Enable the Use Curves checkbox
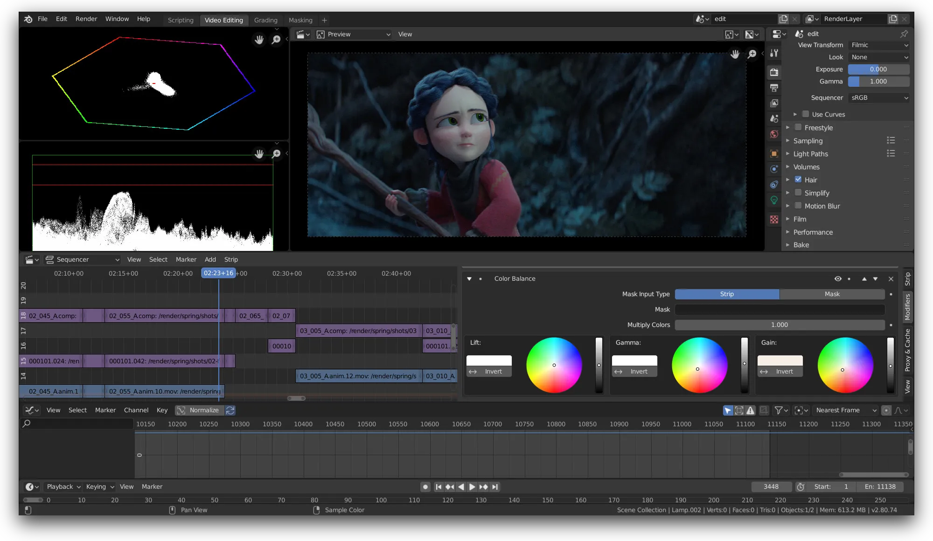This screenshot has width=933, height=541. coord(806,114)
